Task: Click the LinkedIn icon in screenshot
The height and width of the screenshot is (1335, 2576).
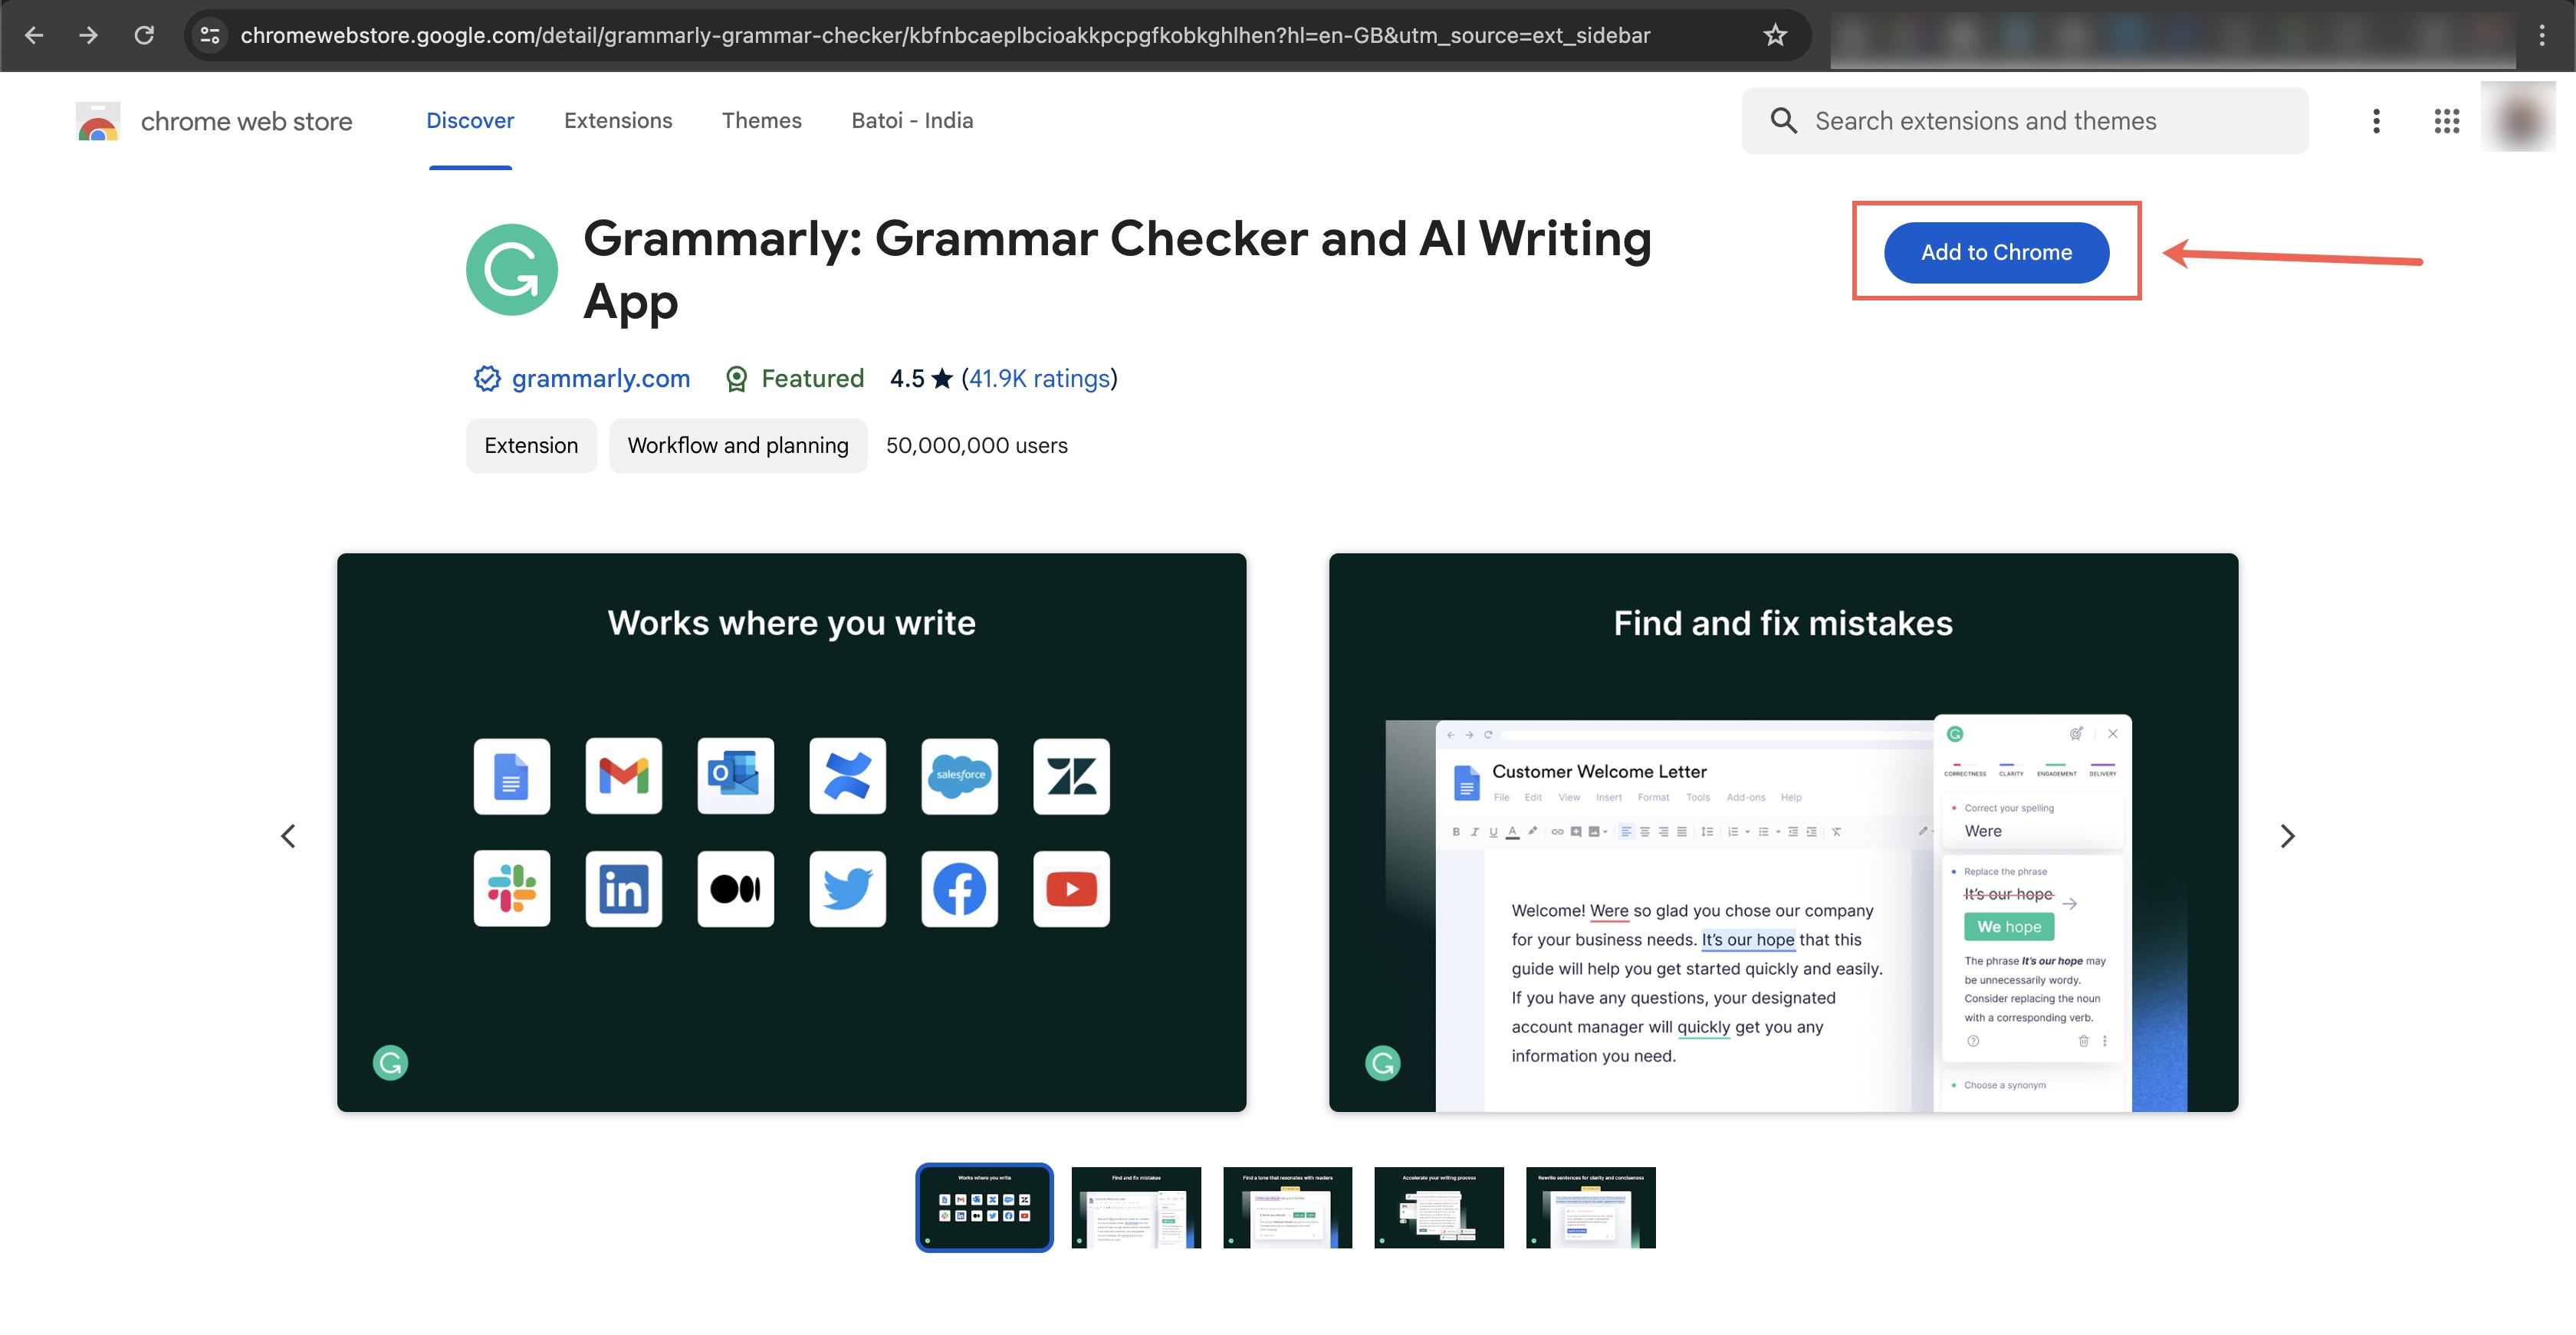Action: click(x=624, y=888)
